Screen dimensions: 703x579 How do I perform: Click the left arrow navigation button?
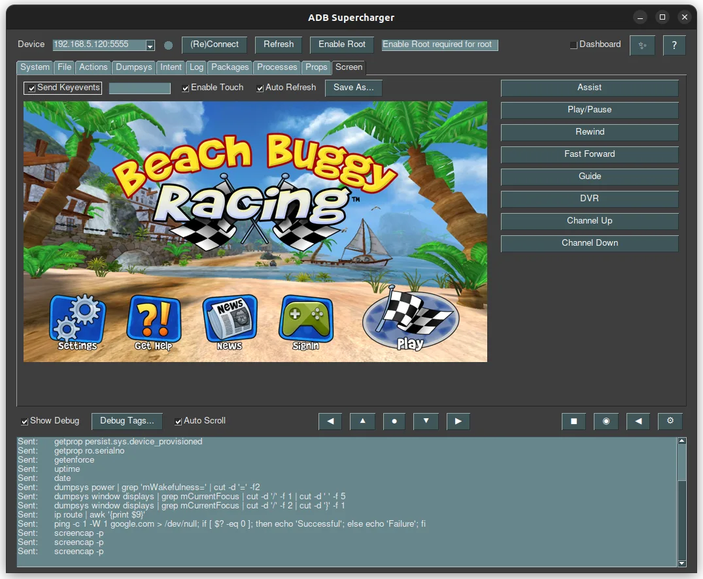pos(330,422)
